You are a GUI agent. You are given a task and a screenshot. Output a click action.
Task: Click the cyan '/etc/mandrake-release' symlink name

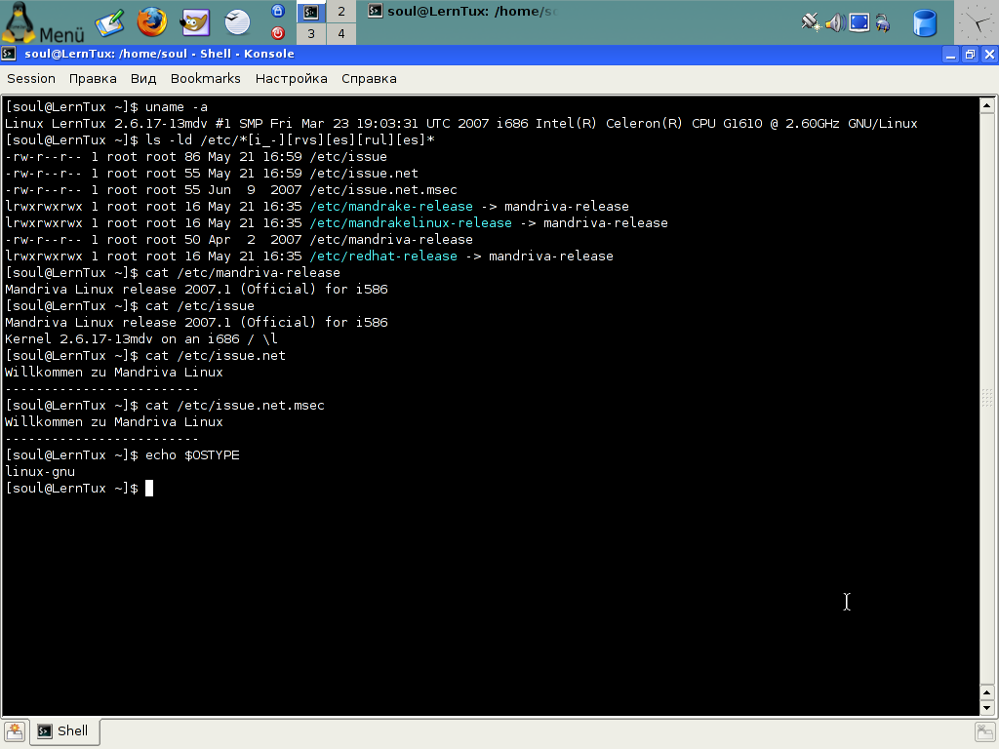(391, 207)
